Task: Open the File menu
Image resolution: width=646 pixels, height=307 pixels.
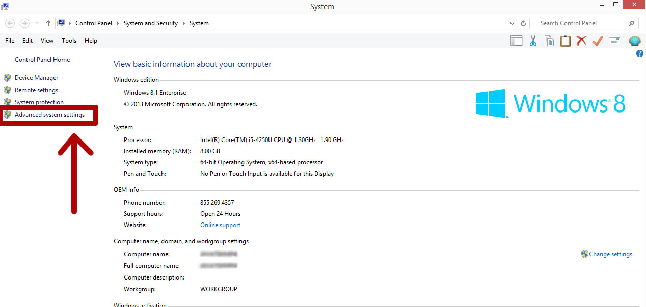Action: 10,41
